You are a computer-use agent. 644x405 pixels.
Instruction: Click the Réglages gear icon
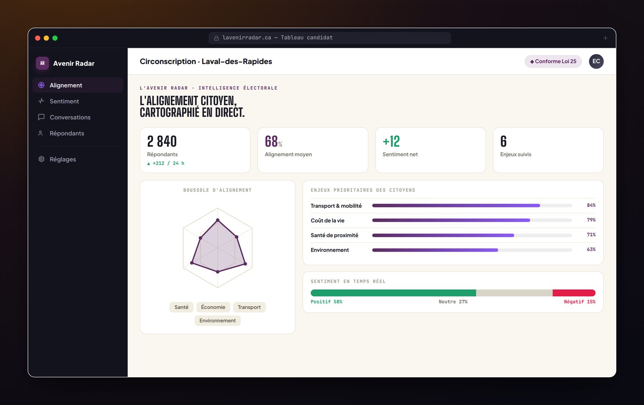41,159
